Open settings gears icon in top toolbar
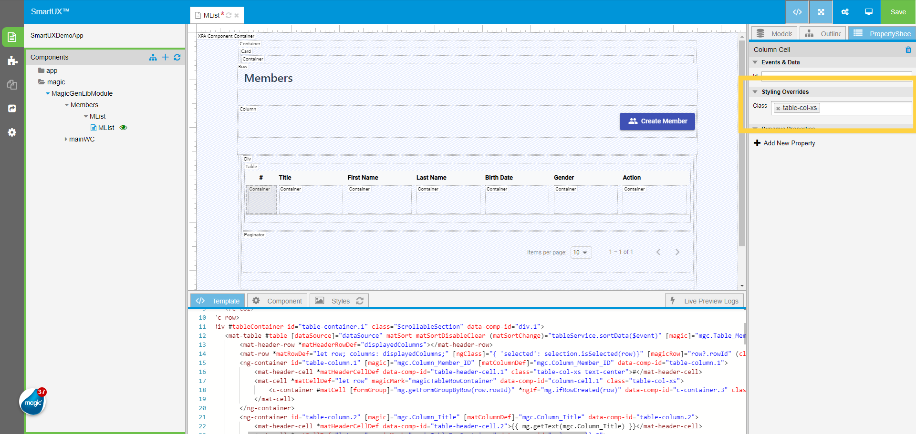The image size is (916, 434). point(845,12)
